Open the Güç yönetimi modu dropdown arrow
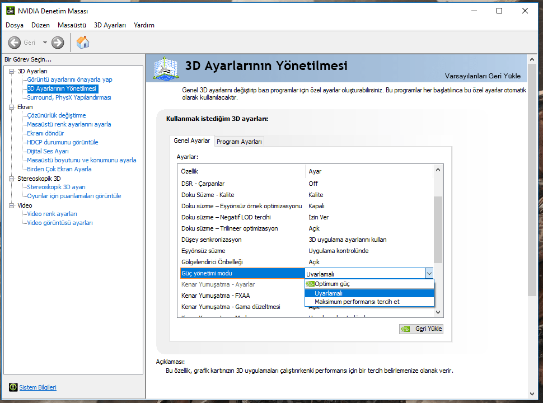Image resolution: width=543 pixels, height=403 pixels. pos(429,274)
